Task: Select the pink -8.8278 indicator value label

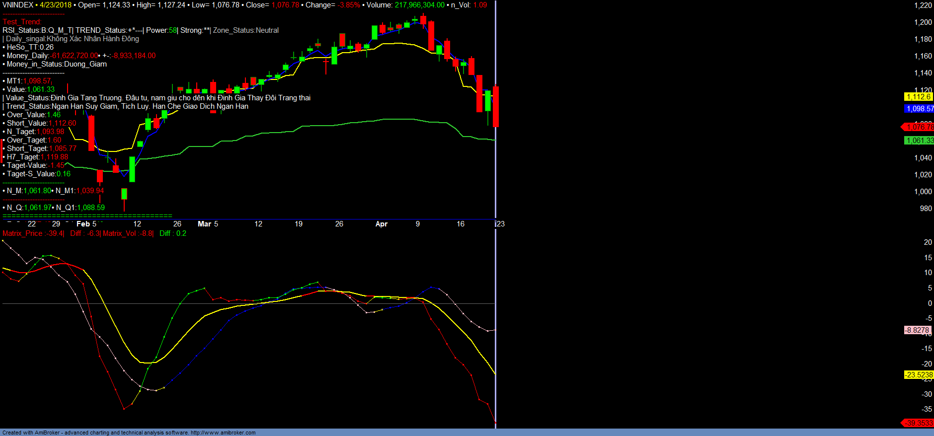Action: tap(917, 330)
